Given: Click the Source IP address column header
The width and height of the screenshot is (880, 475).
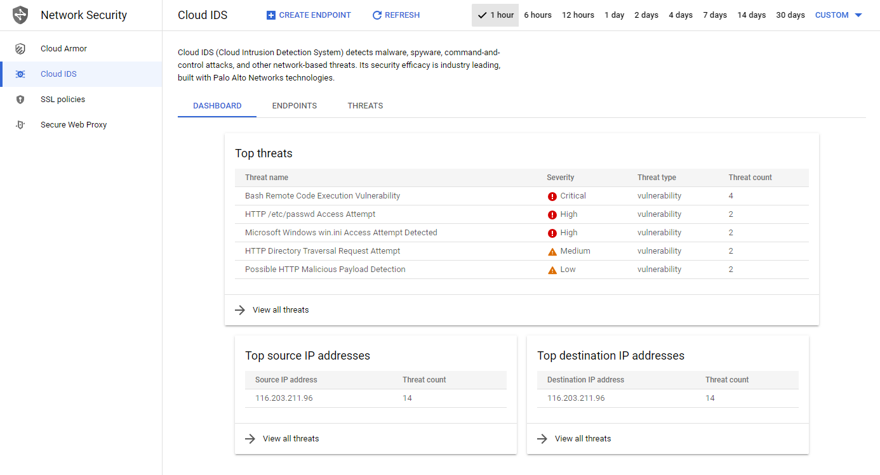Looking at the screenshot, I should [x=286, y=380].
